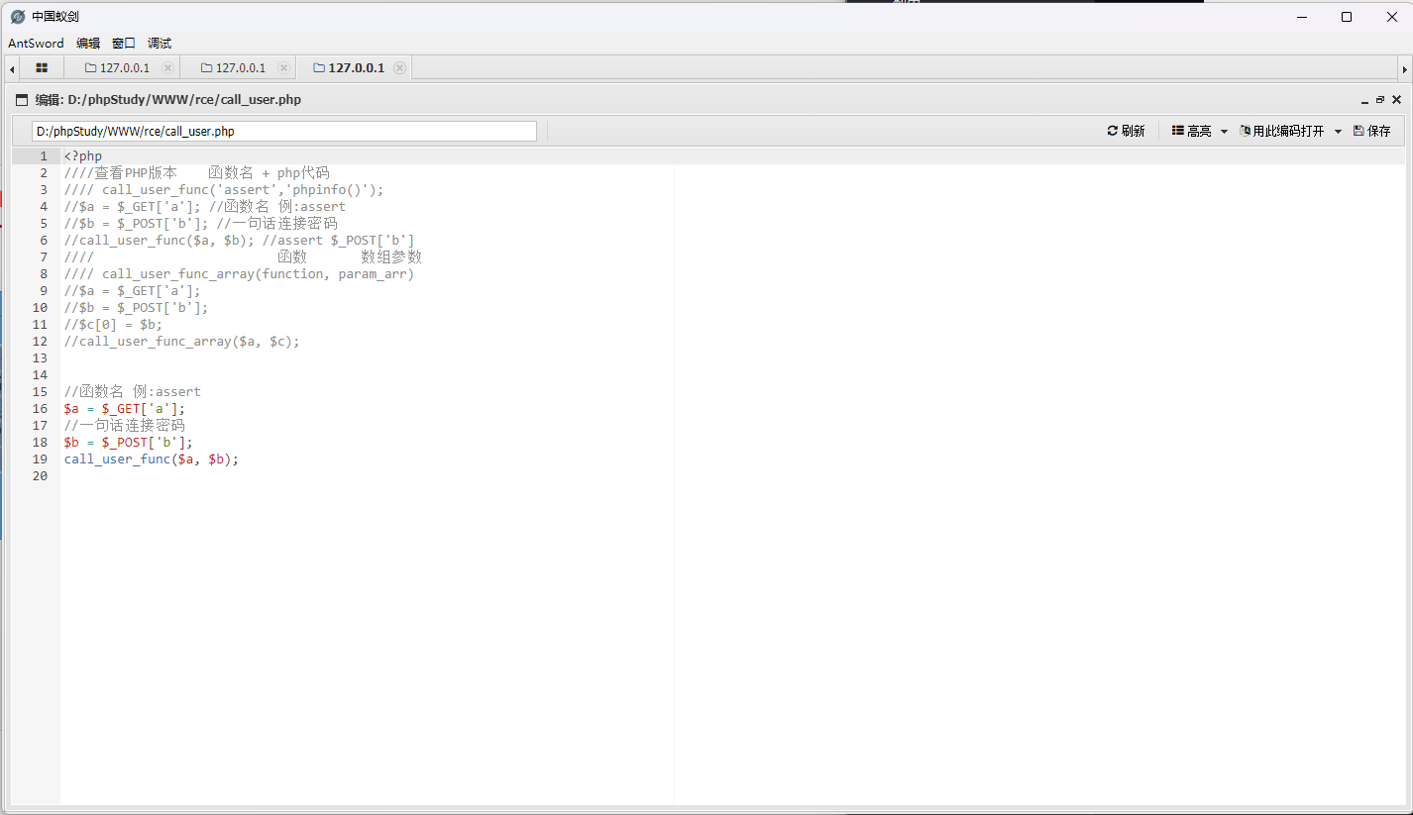Click the uncommented $b = $_POST['b']; line
This screenshot has width=1413, height=815.
pos(129,443)
